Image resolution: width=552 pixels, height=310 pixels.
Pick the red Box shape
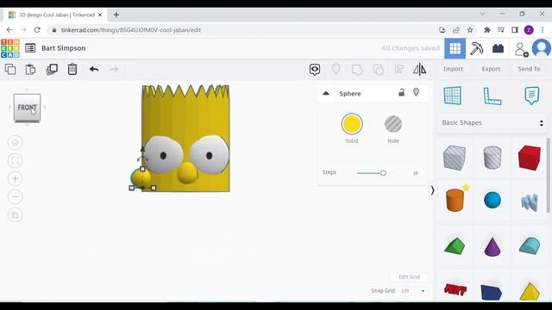coord(529,158)
